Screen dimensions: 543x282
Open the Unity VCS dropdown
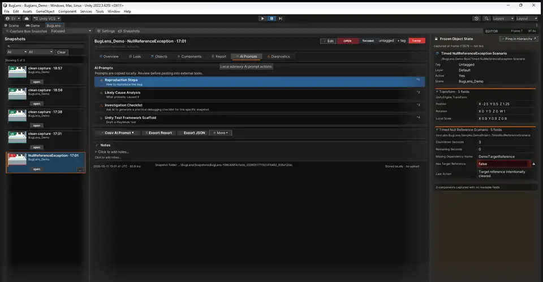pyautogui.click(x=47, y=19)
